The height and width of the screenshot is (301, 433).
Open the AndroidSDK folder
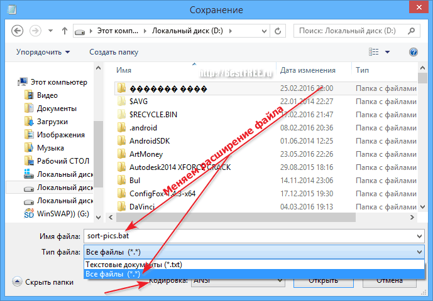click(150, 140)
